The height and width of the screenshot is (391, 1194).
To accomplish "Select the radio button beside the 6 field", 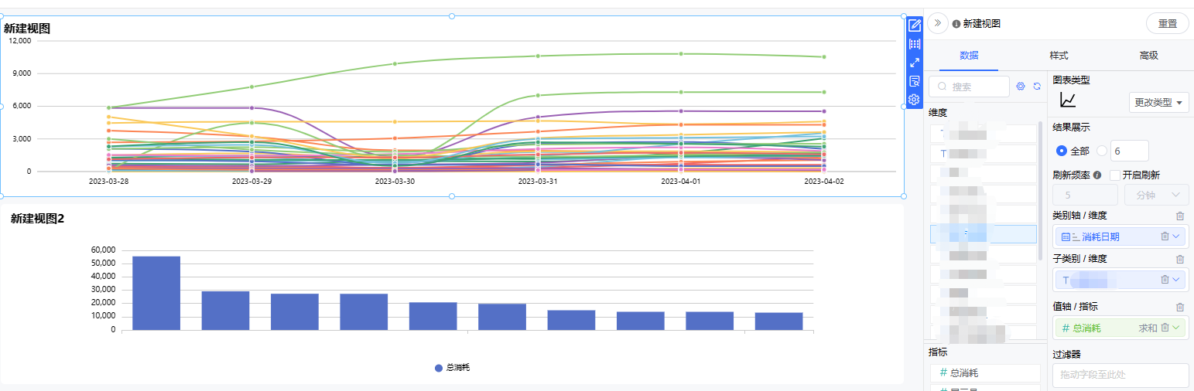I will [1102, 151].
